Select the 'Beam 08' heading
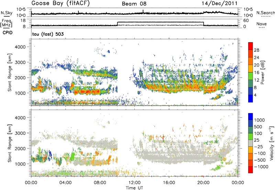Viewport: 275px width, 190px height. 134,4
